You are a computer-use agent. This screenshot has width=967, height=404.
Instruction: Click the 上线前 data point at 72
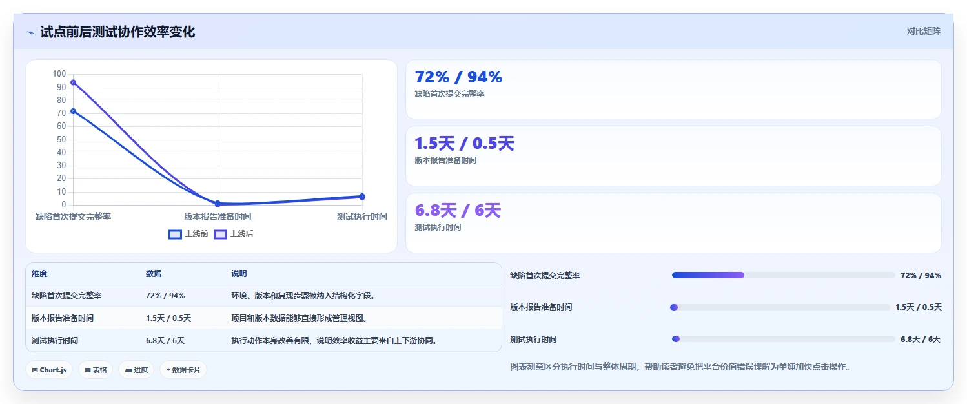(x=73, y=111)
